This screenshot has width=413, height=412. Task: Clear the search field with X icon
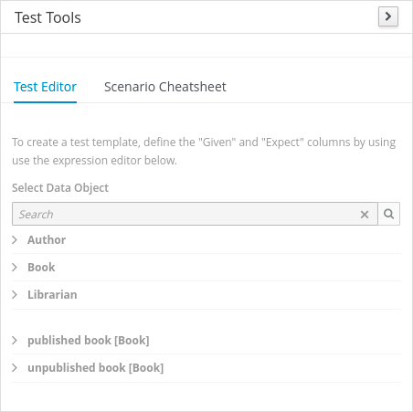tap(365, 215)
